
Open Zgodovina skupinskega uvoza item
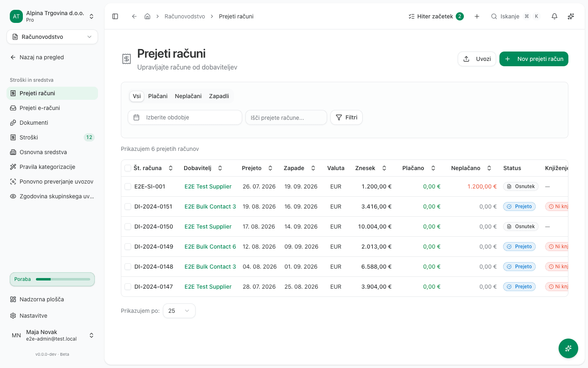click(52, 196)
